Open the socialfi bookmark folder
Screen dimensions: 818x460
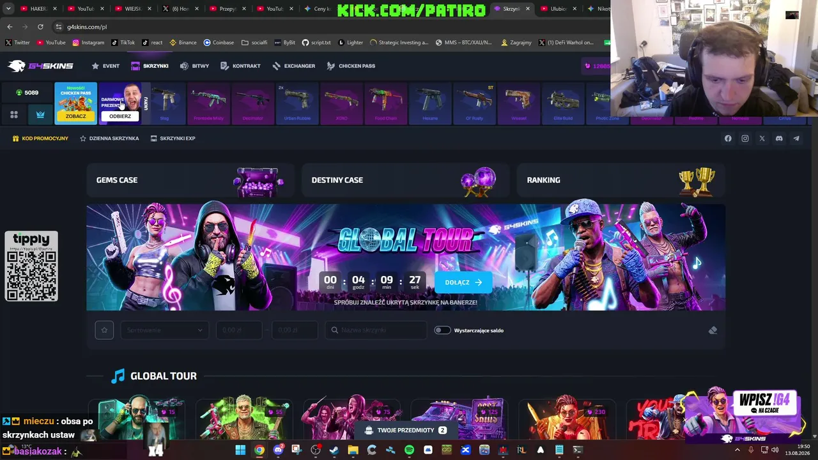click(x=254, y=43)
